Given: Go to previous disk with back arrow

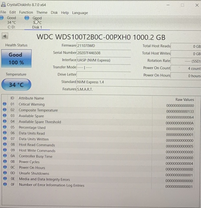Looking at the screenshot, I should pos(5,36).
